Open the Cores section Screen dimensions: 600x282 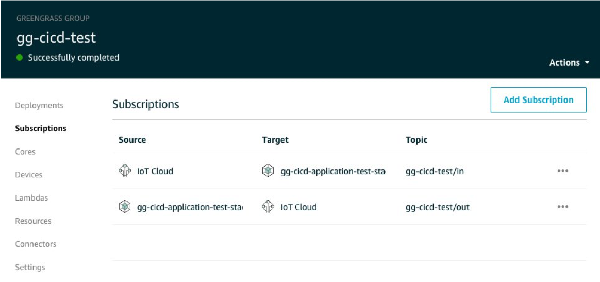(25, 152)
